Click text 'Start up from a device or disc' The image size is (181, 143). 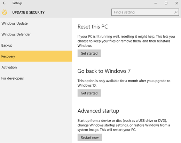click(x=100, y=121)
